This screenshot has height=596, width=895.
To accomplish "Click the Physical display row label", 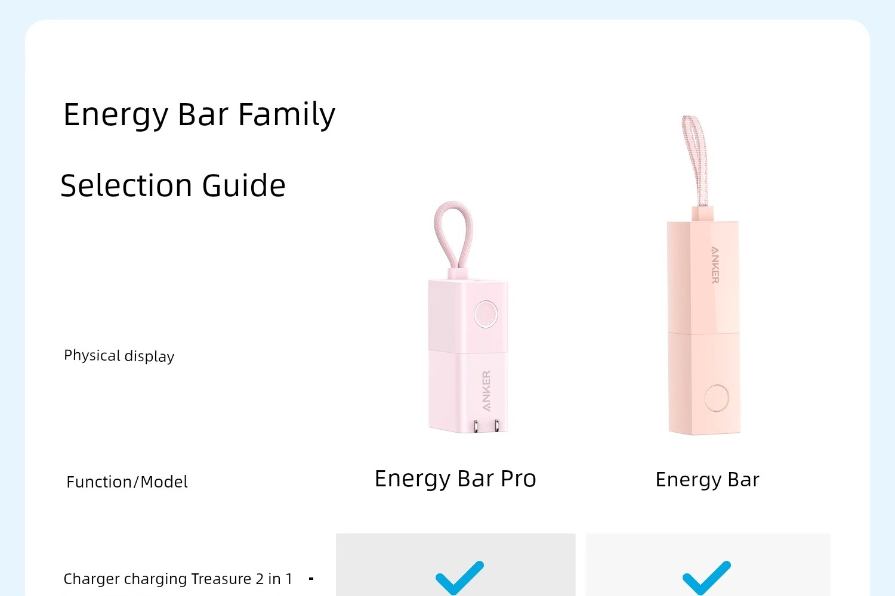I will coord(119,356).
